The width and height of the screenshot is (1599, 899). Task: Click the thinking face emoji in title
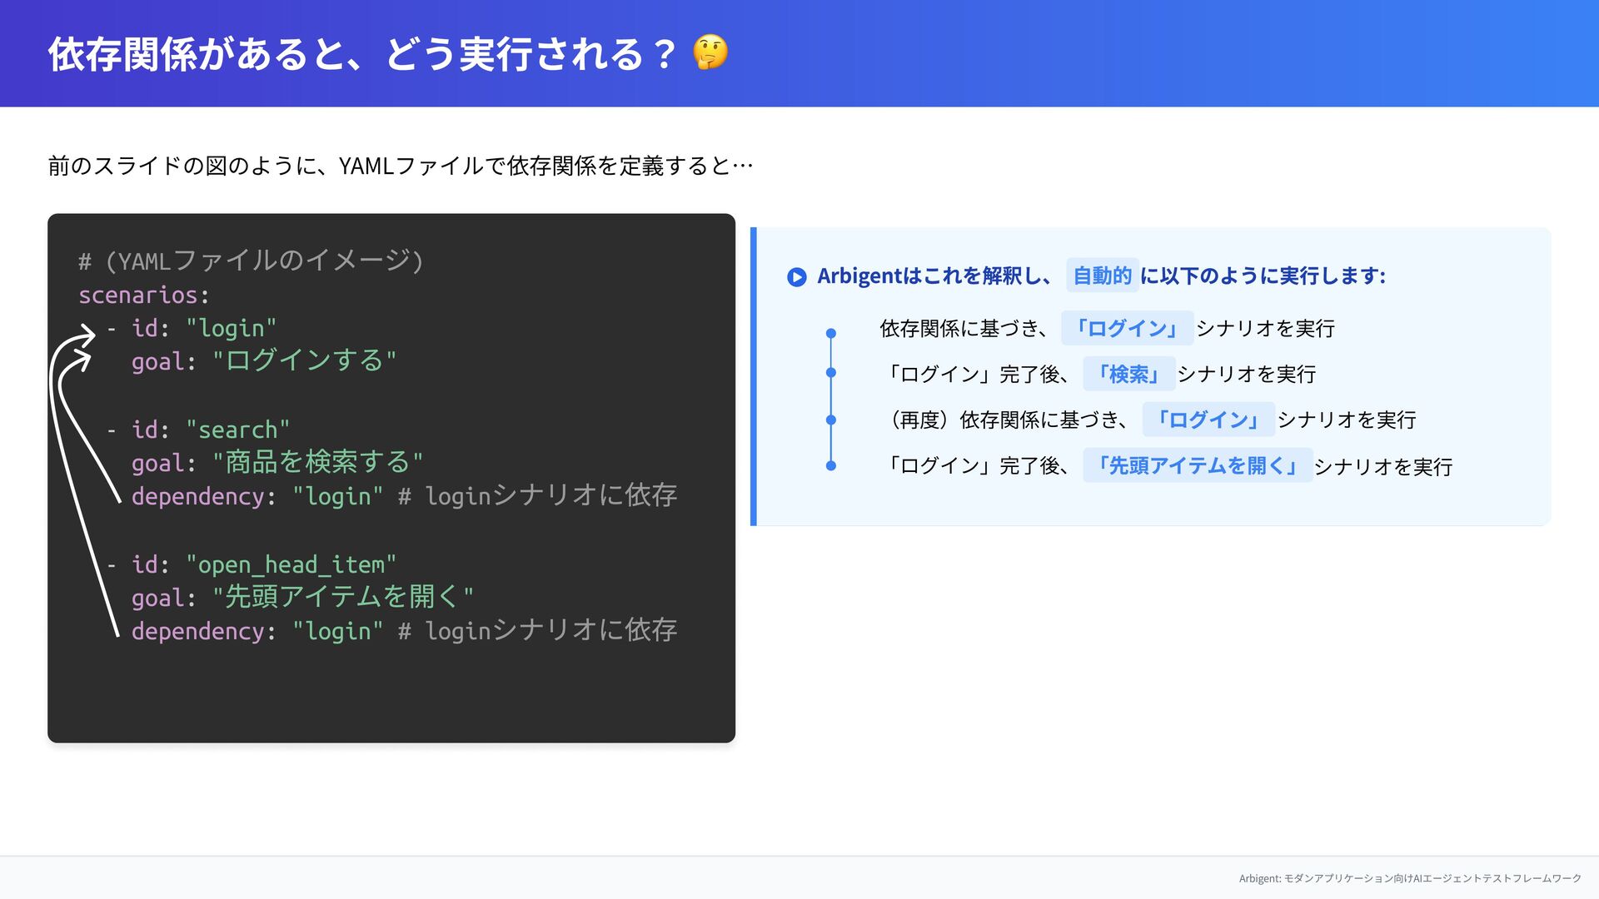[x=710, y=53]
